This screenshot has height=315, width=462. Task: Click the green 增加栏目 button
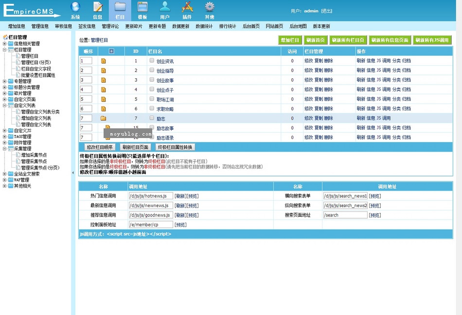[290, 40]
